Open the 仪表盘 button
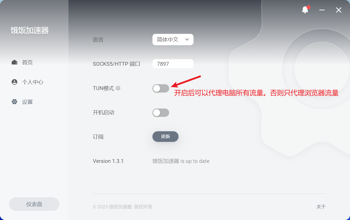Screen dimensions: 350x220 [x=34, y=204]
